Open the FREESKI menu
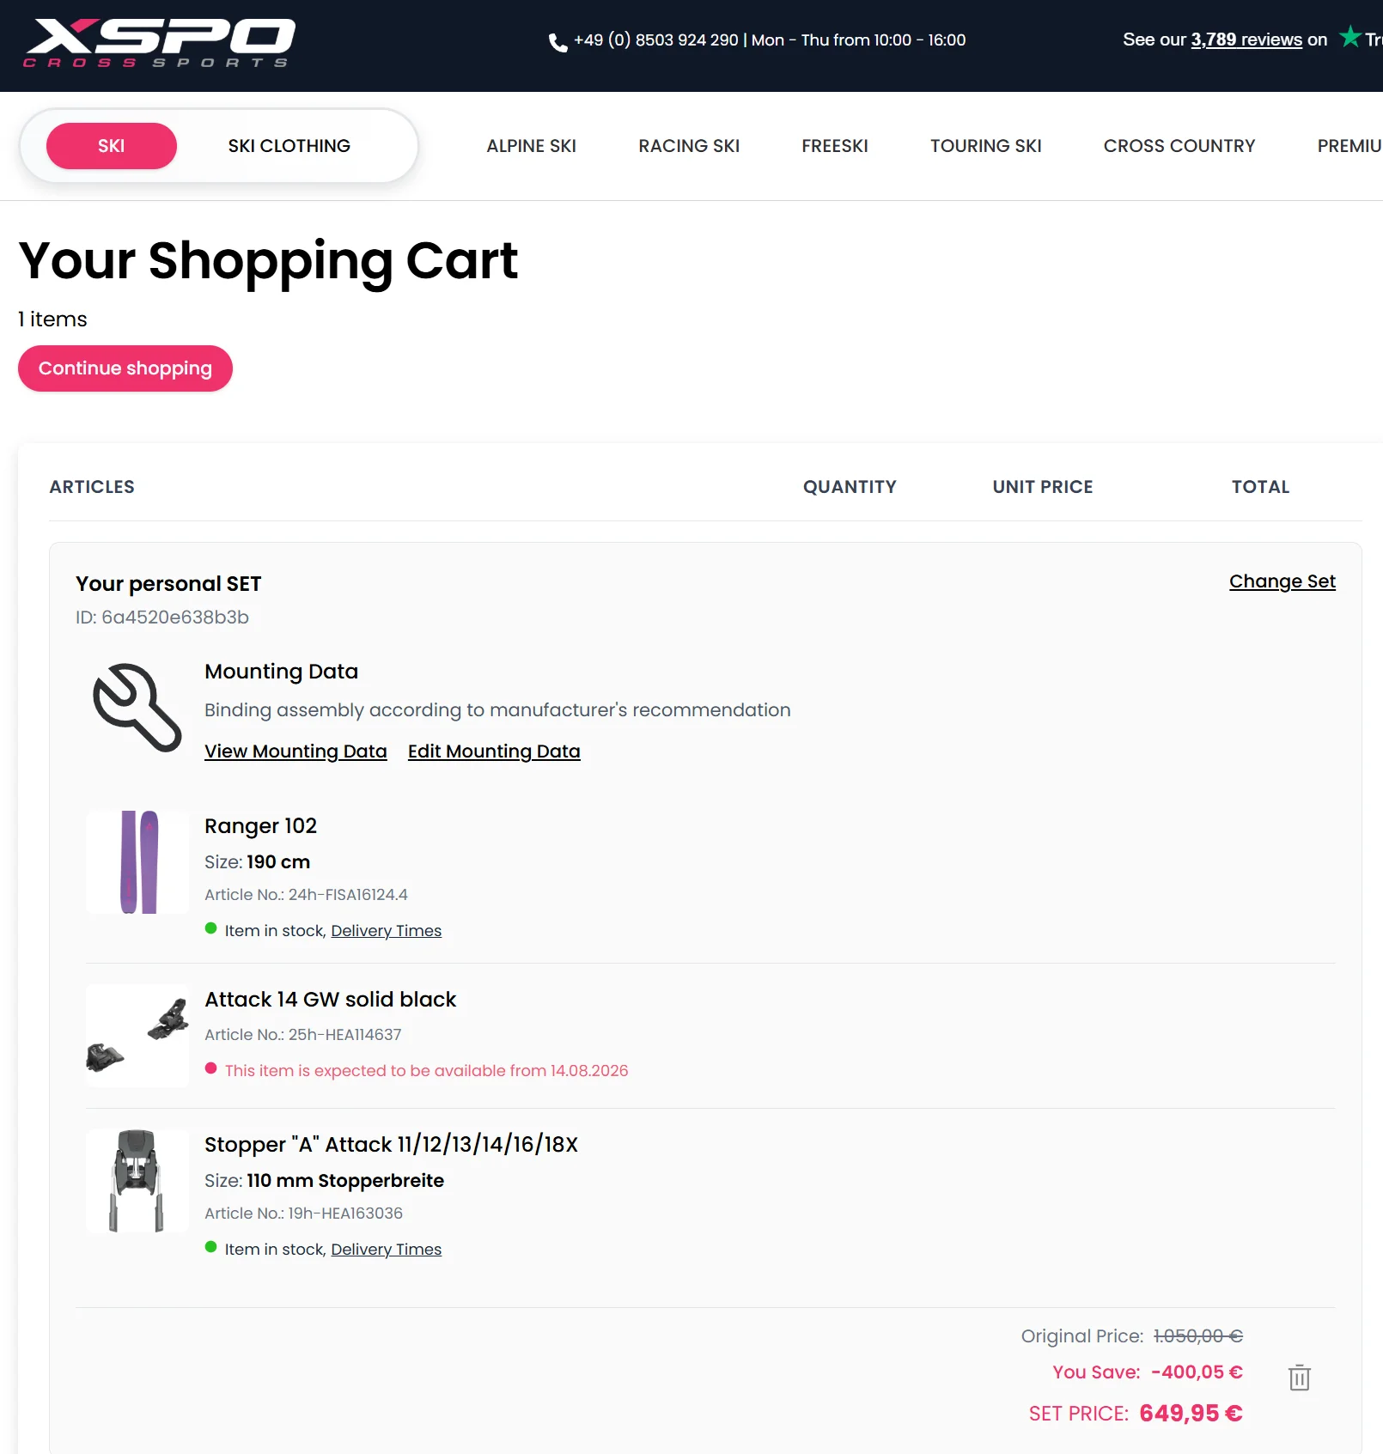The width and height of the screenshot is (1383, 1454). coord(835,146)
